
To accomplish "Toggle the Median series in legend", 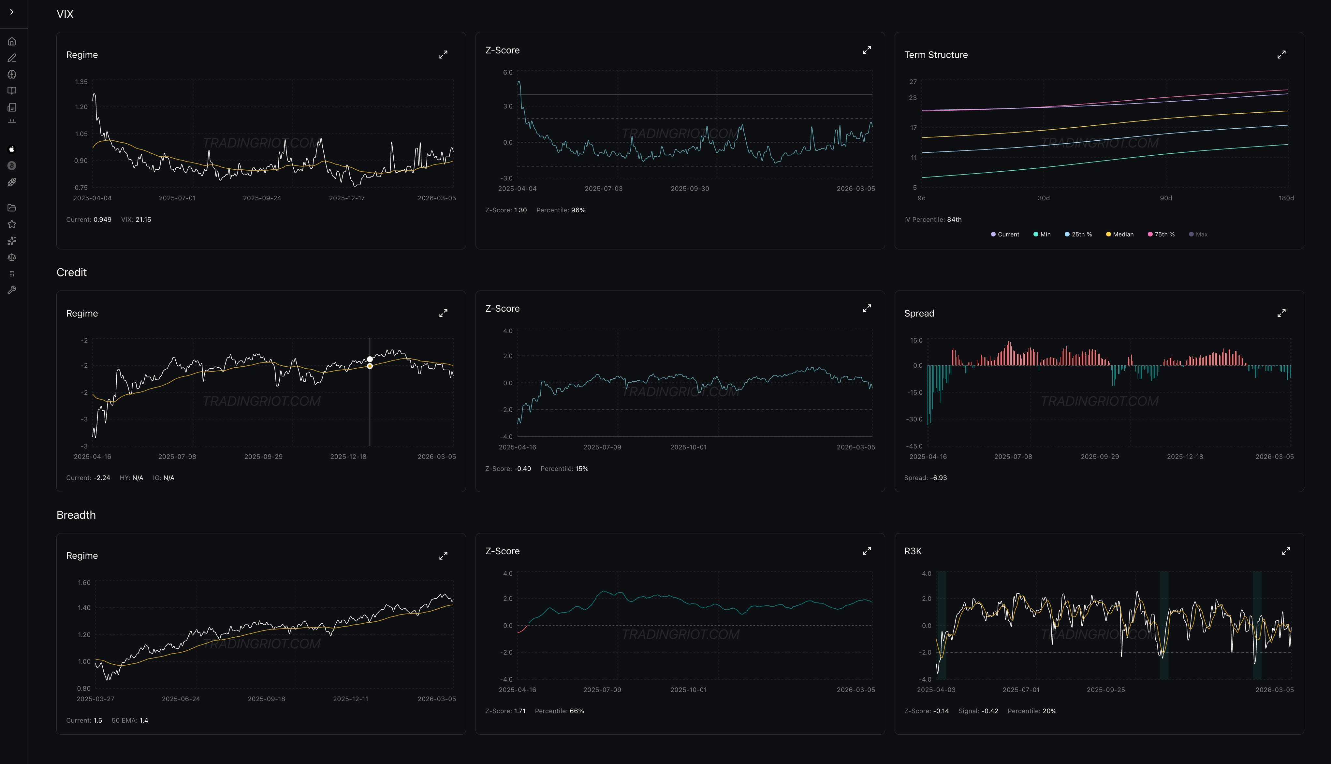I will 1119,234.
